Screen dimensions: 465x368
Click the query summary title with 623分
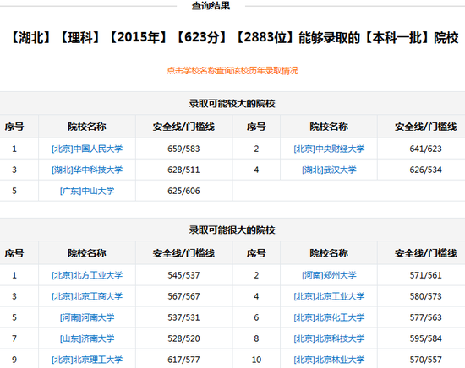[x=234, y=38]
